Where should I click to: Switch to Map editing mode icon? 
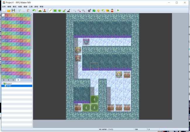pyautogui.click(x=40, y=11)
